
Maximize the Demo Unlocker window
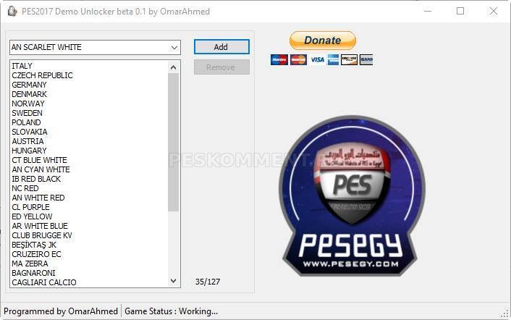pyautogui.click(x=460, y=11)
